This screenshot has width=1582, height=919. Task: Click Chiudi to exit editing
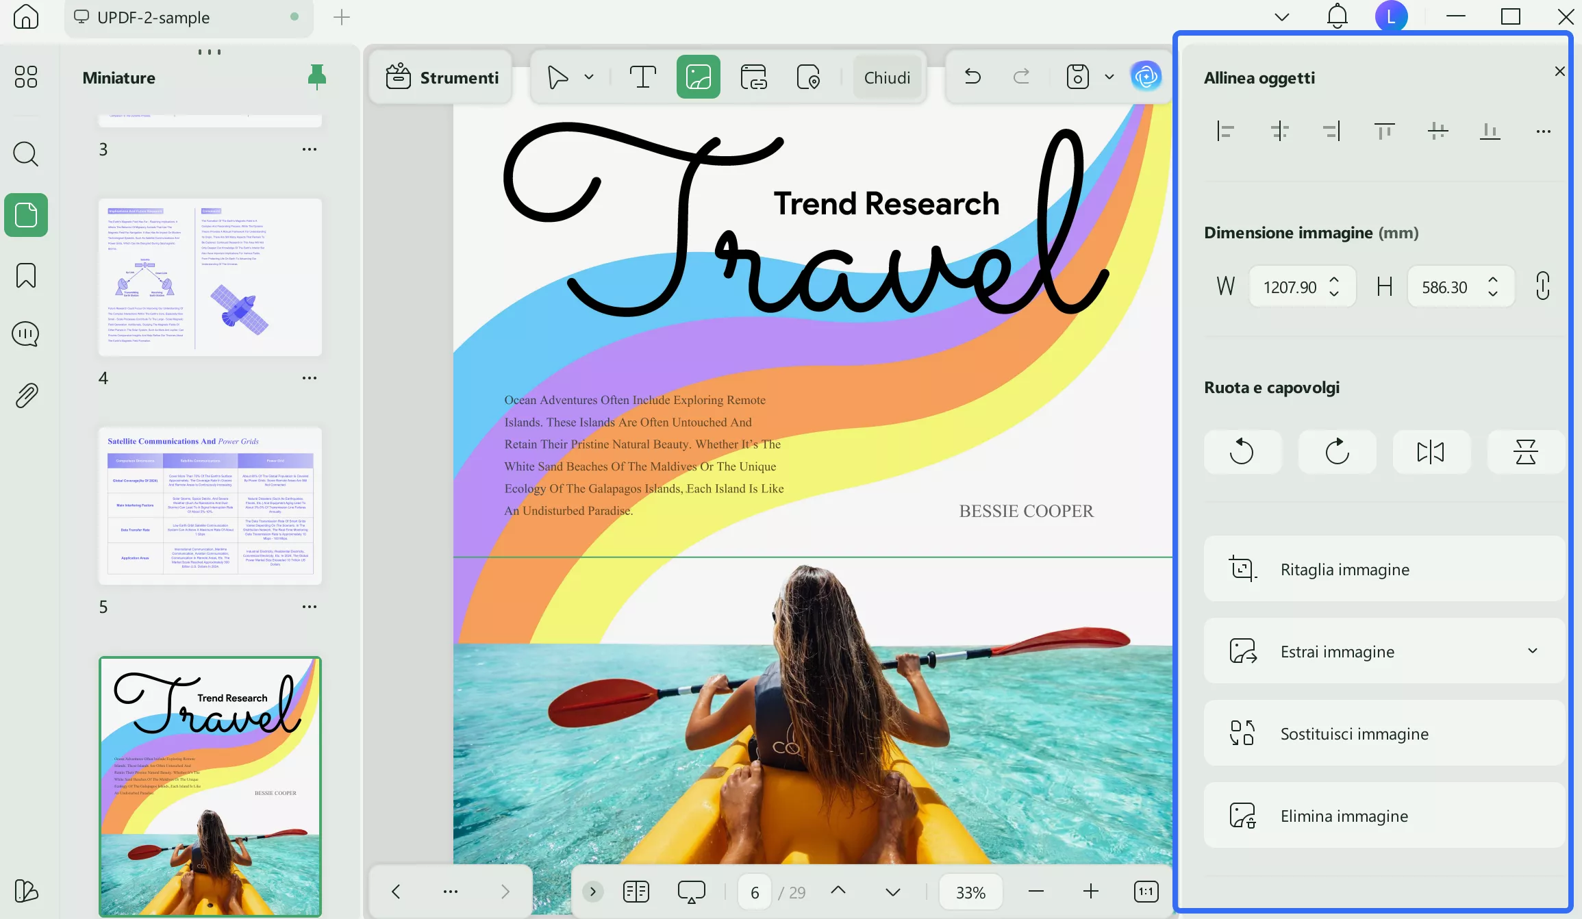click(887, 77)
